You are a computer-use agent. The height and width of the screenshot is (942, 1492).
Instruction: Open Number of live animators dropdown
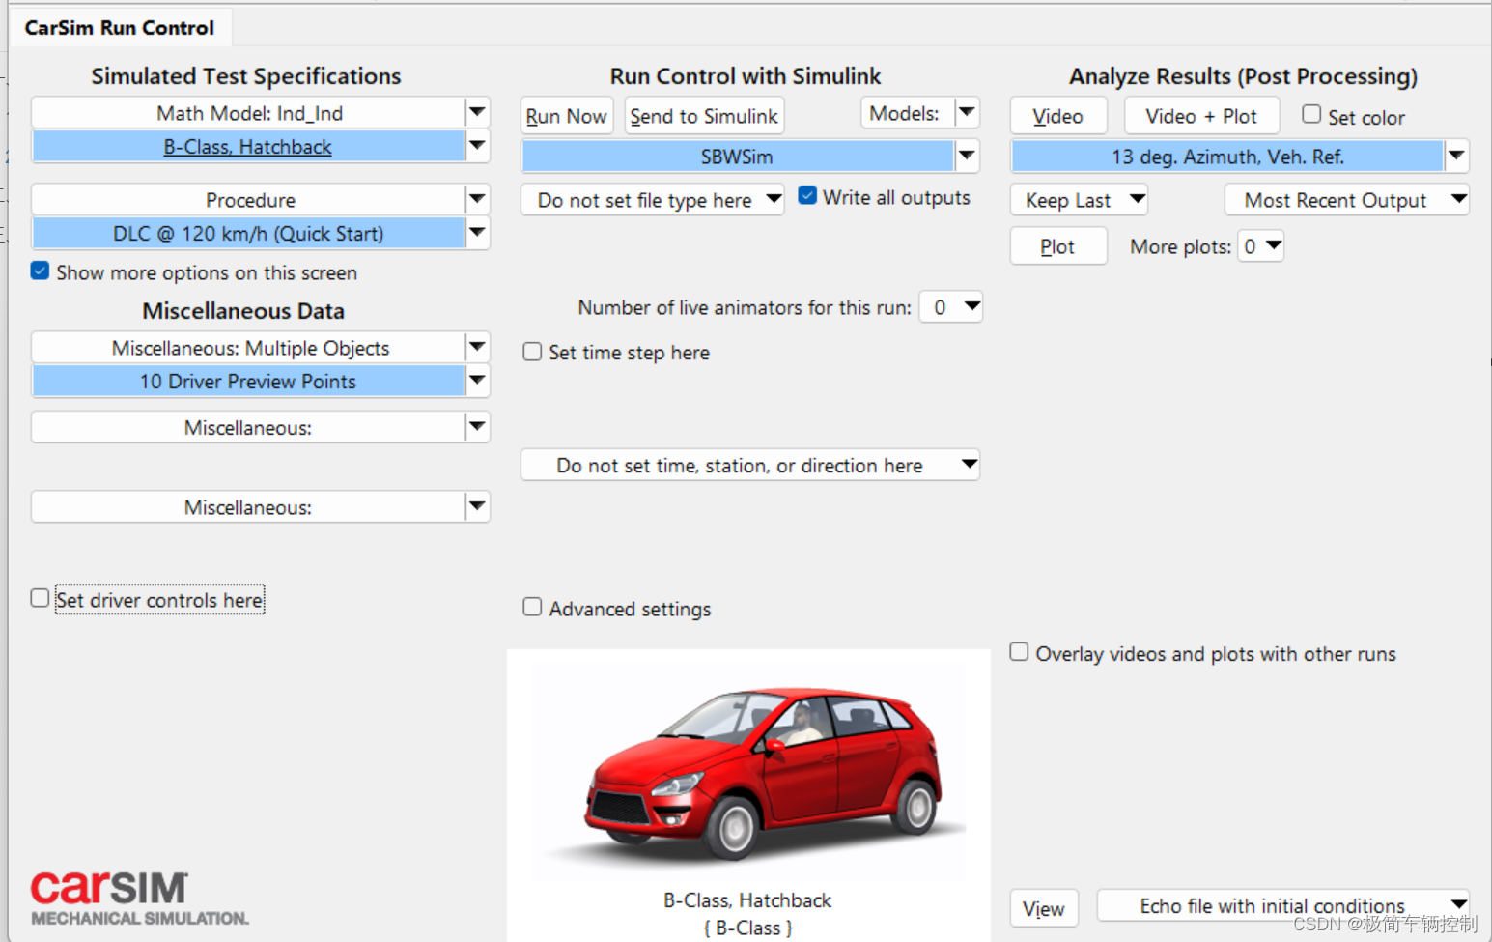click(951, 307)
